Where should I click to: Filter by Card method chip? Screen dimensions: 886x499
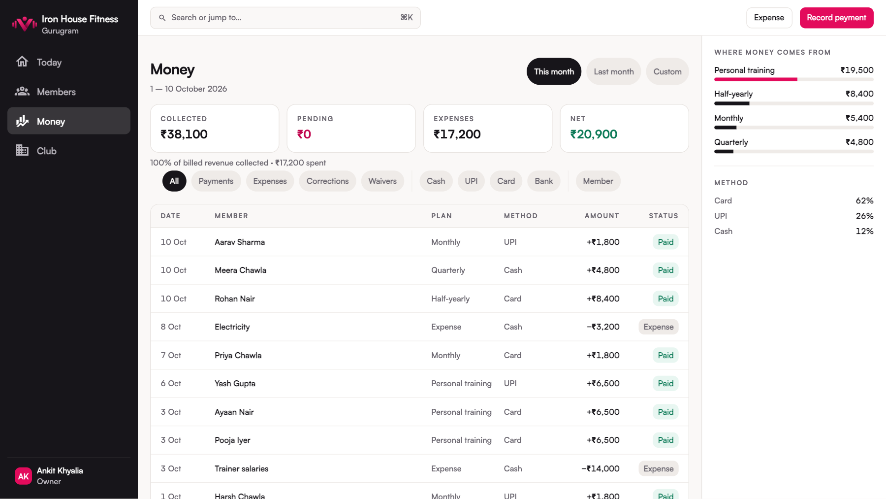(x=506, y=181)
